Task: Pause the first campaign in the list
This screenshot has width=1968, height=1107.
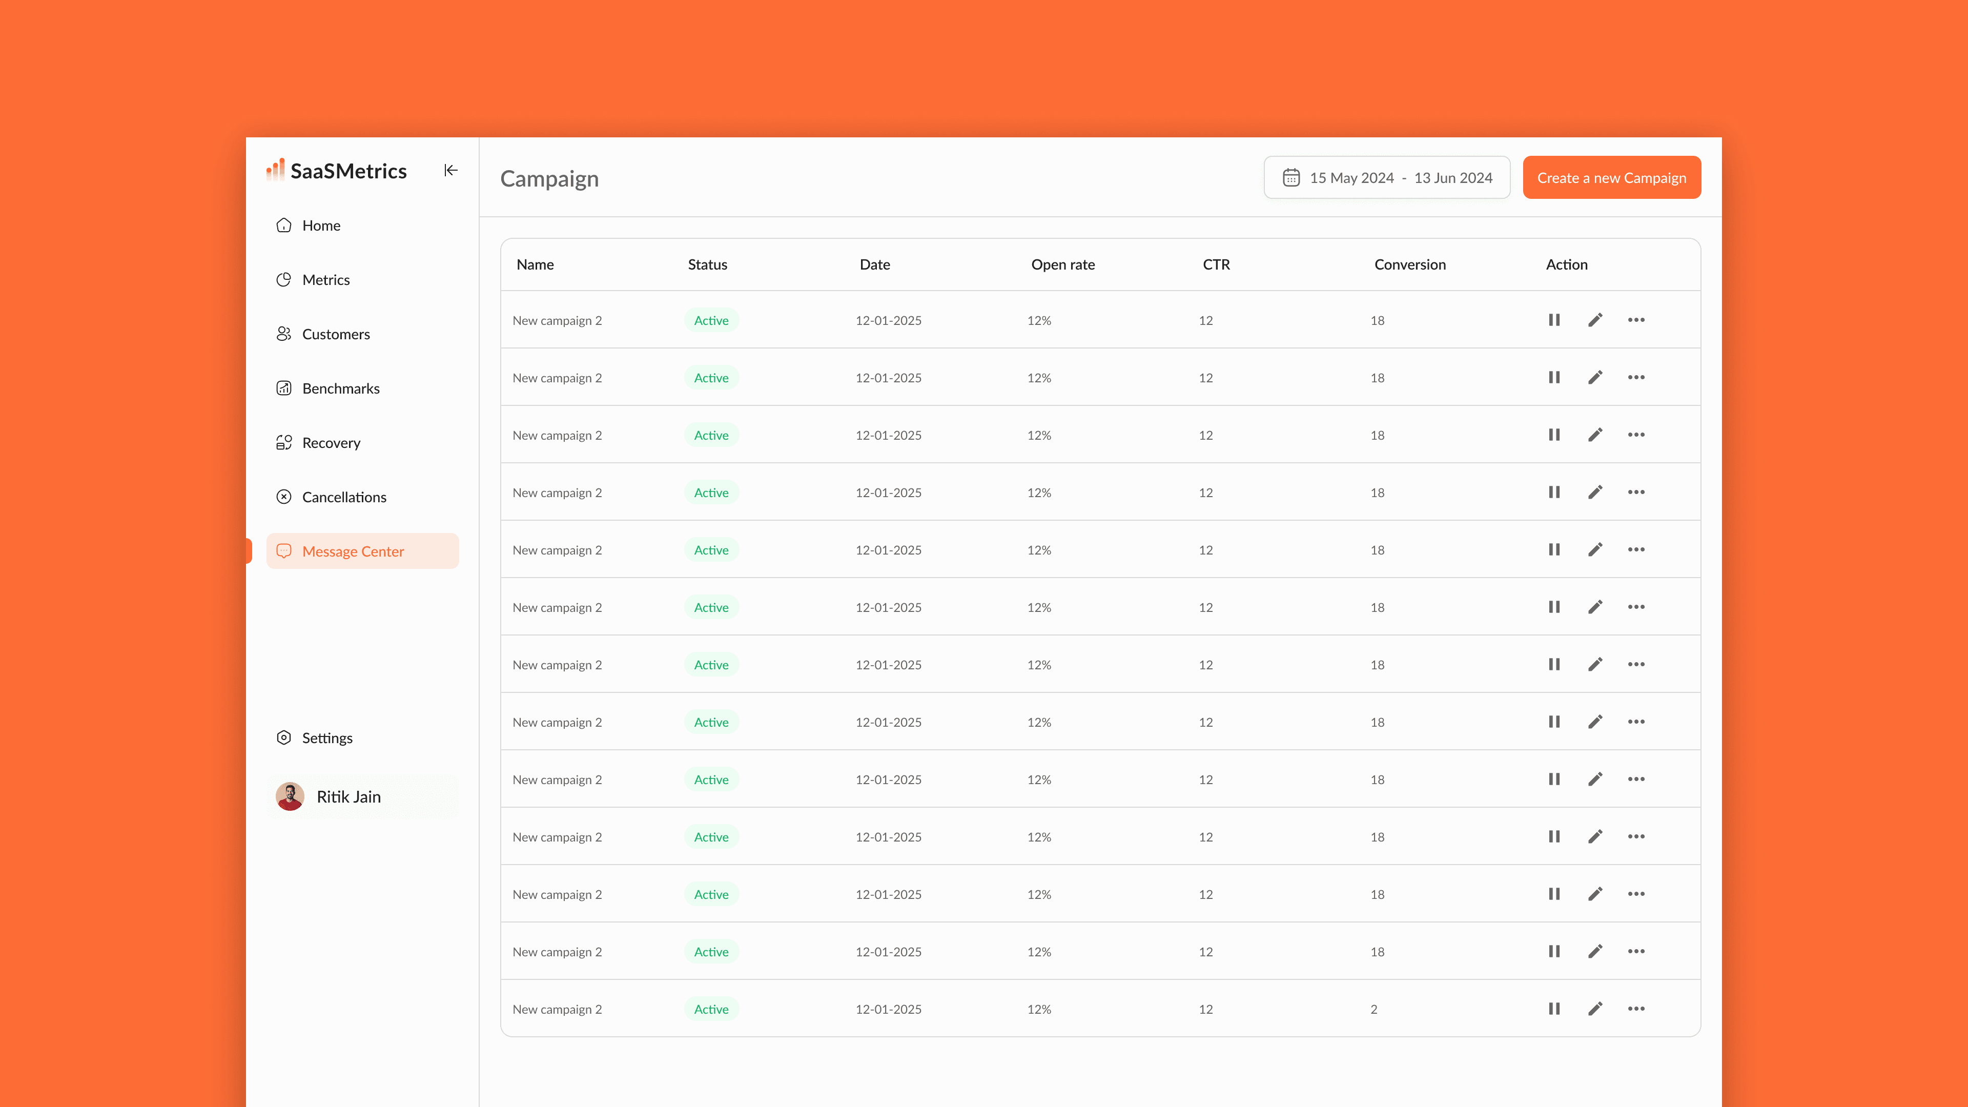Action: (1554, 320)
